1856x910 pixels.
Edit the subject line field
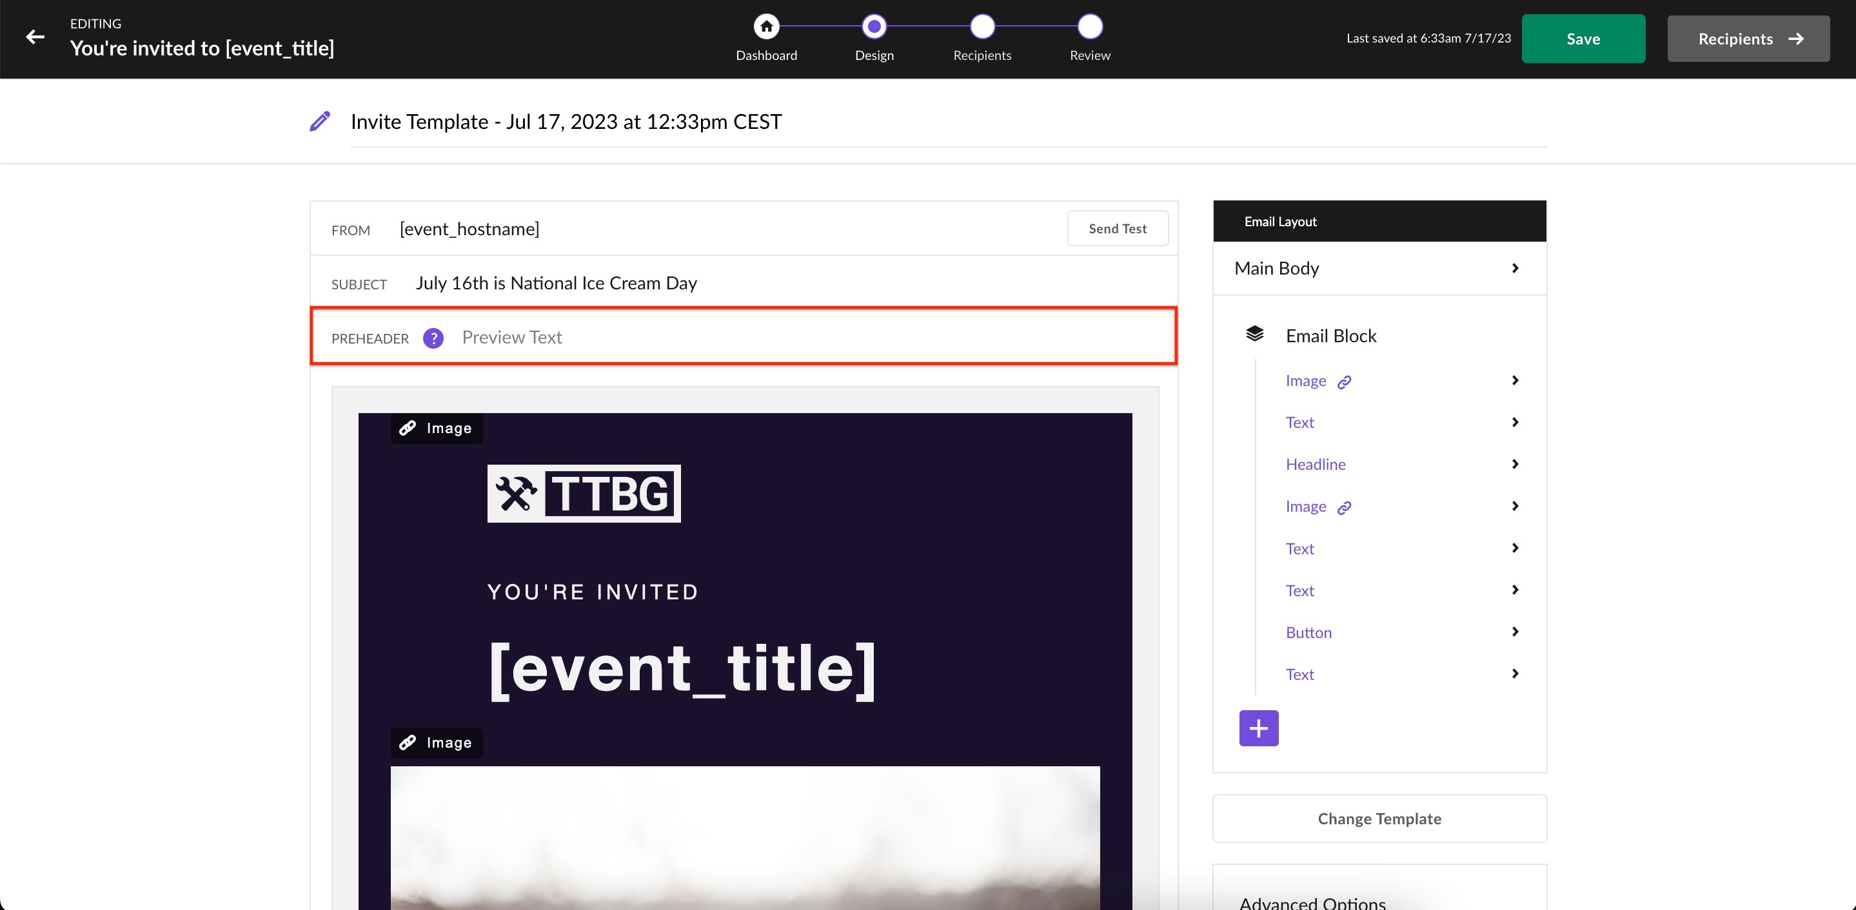(x=744, y=283)
